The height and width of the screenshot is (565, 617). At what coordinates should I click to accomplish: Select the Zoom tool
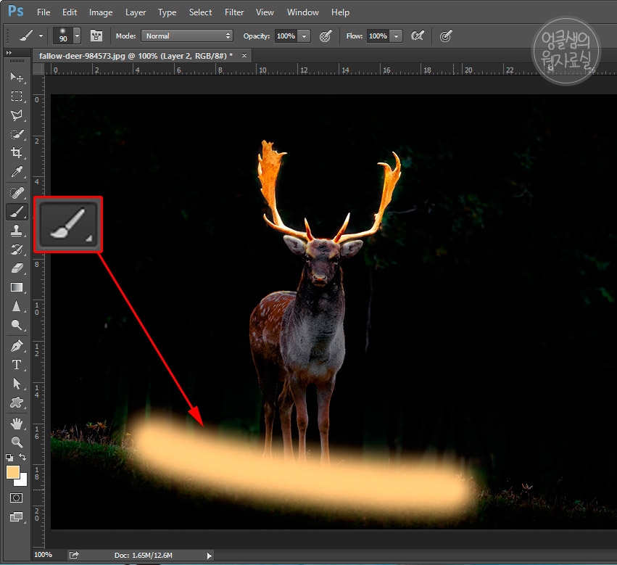17,442
